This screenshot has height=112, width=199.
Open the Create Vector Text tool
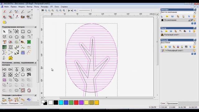click(4, 42)
